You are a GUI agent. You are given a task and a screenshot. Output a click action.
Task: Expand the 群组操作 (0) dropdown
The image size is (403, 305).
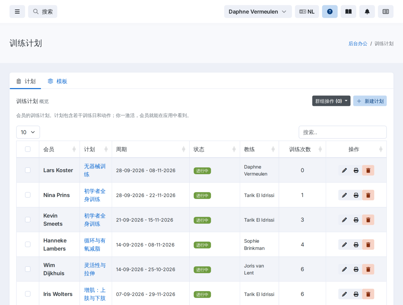coord(331,101)
